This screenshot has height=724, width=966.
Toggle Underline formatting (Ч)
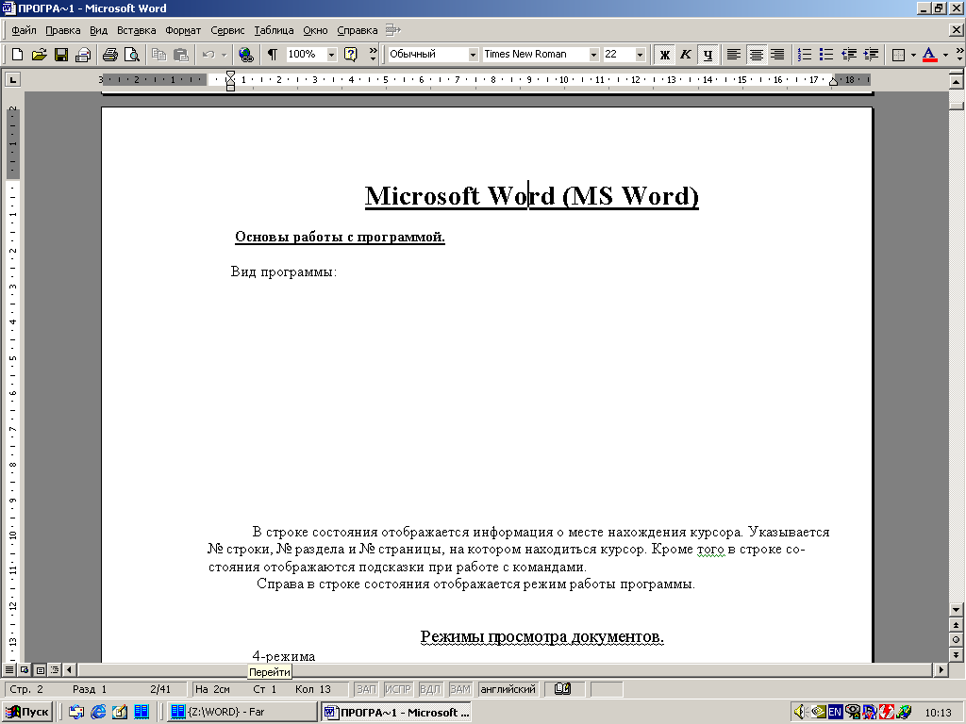click(x=708, y=54)
